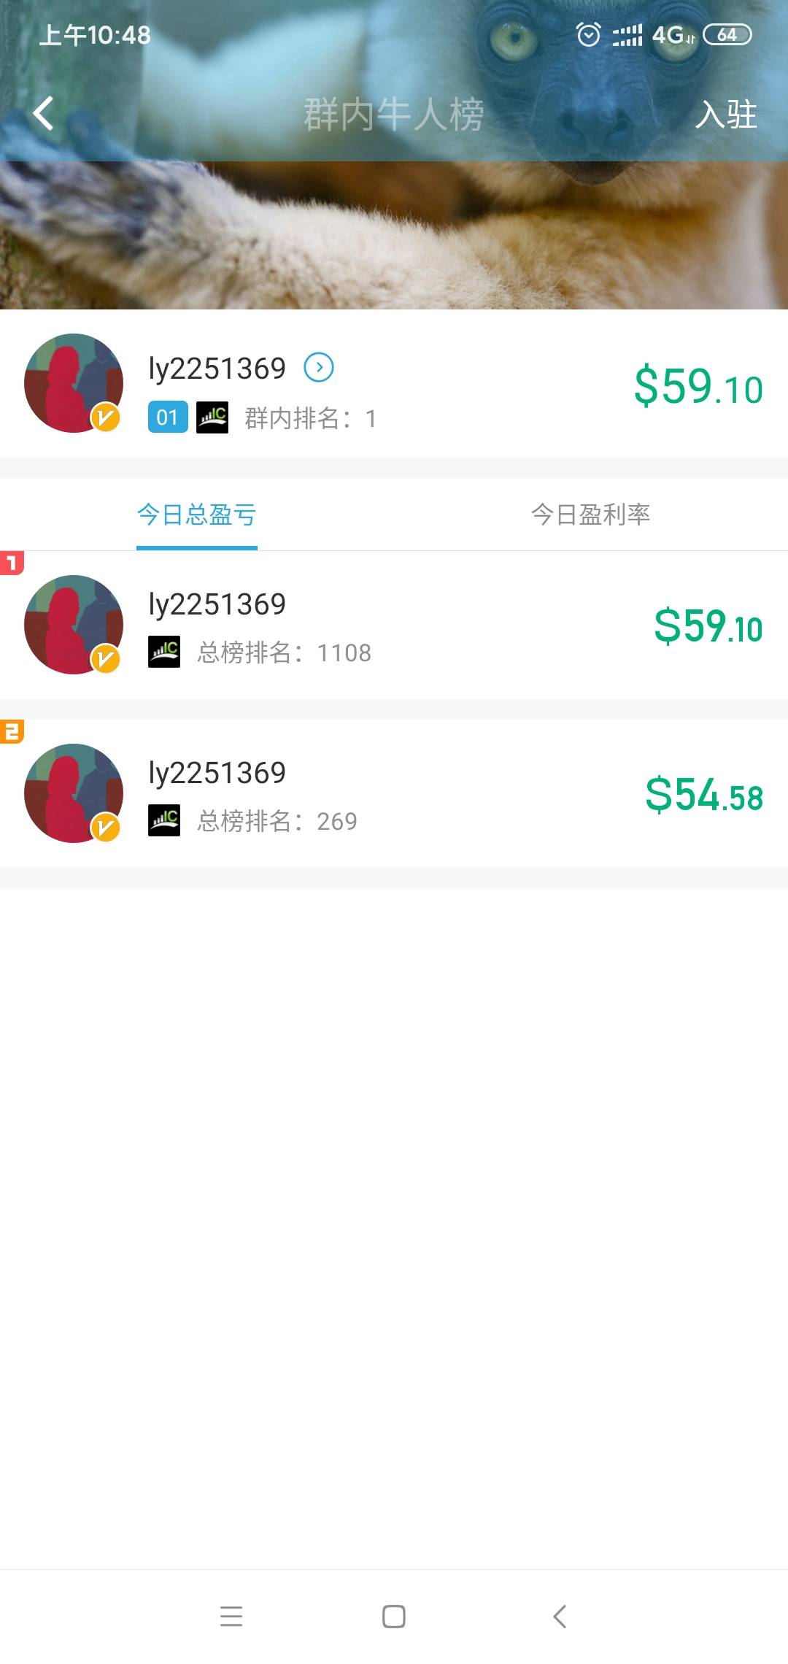Viewport: 788px width, 1664px height.
Task: Tap the $54.58 profit amount
Action: point(704,795)
